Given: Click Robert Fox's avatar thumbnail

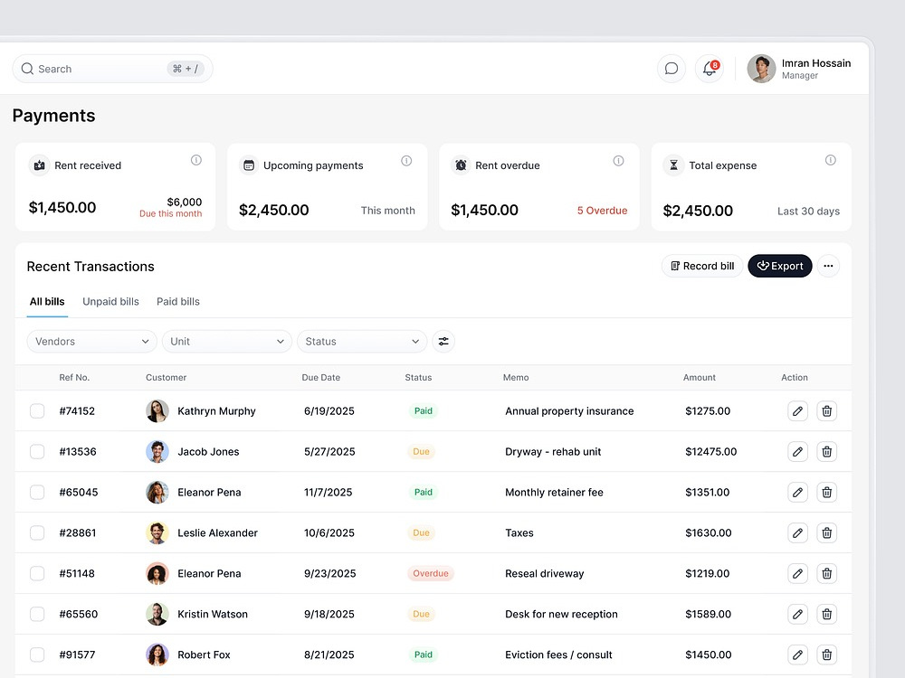Looking at the screenshot, I should (157, 654).
